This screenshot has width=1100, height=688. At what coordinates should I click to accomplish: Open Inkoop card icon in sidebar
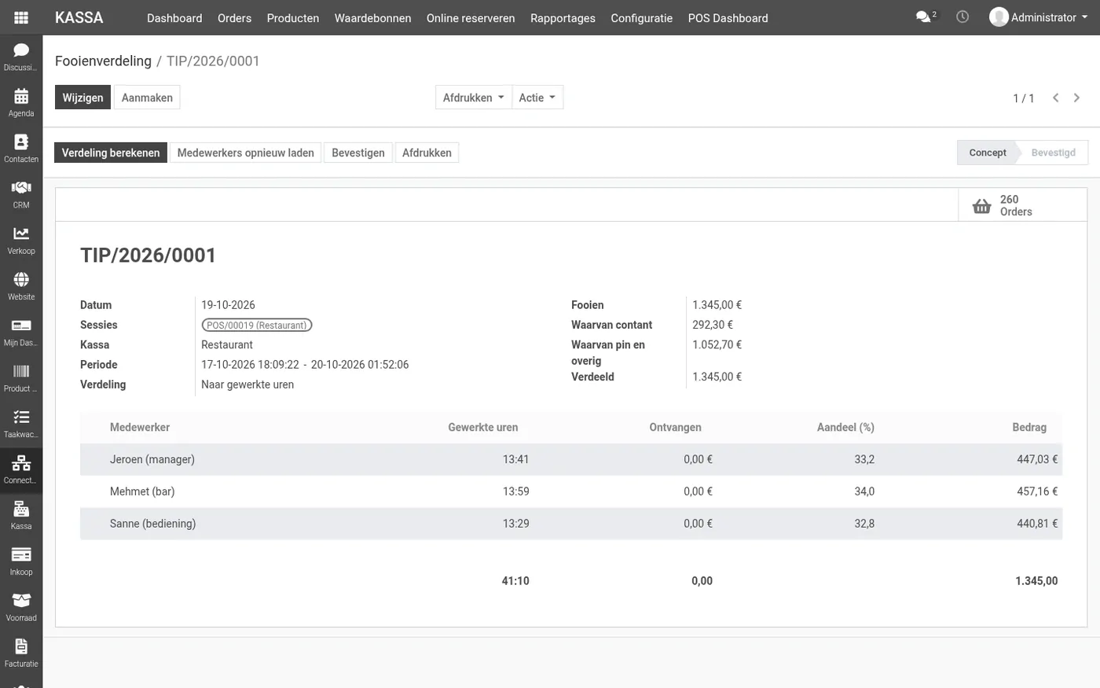point(21,561)
